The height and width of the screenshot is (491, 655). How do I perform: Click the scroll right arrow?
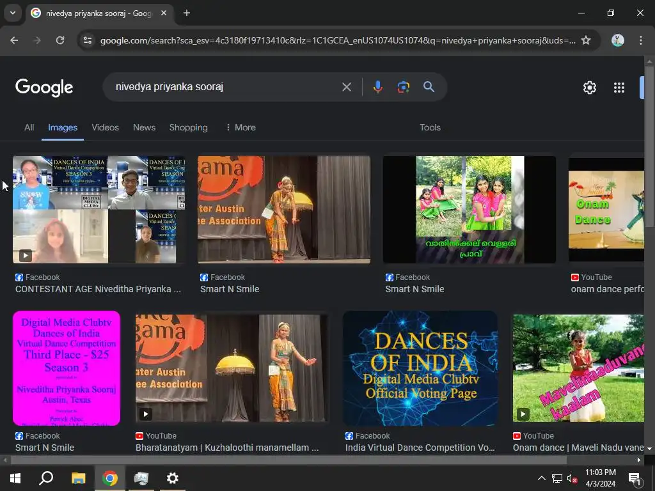coord(639,460)
